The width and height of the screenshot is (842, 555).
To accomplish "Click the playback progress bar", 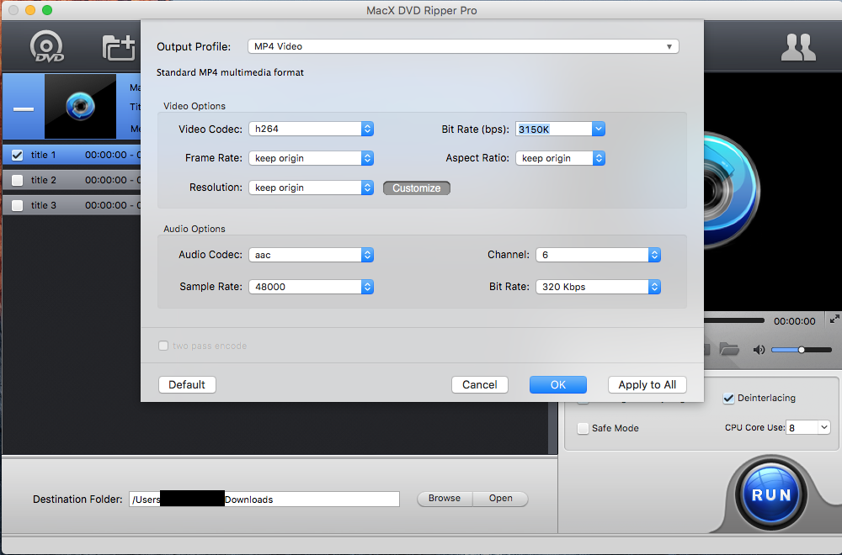I will click(x=734, y=320).
